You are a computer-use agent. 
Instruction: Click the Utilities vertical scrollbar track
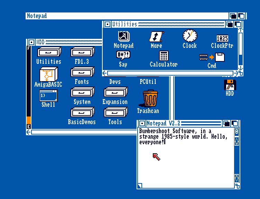coord(240,49)
